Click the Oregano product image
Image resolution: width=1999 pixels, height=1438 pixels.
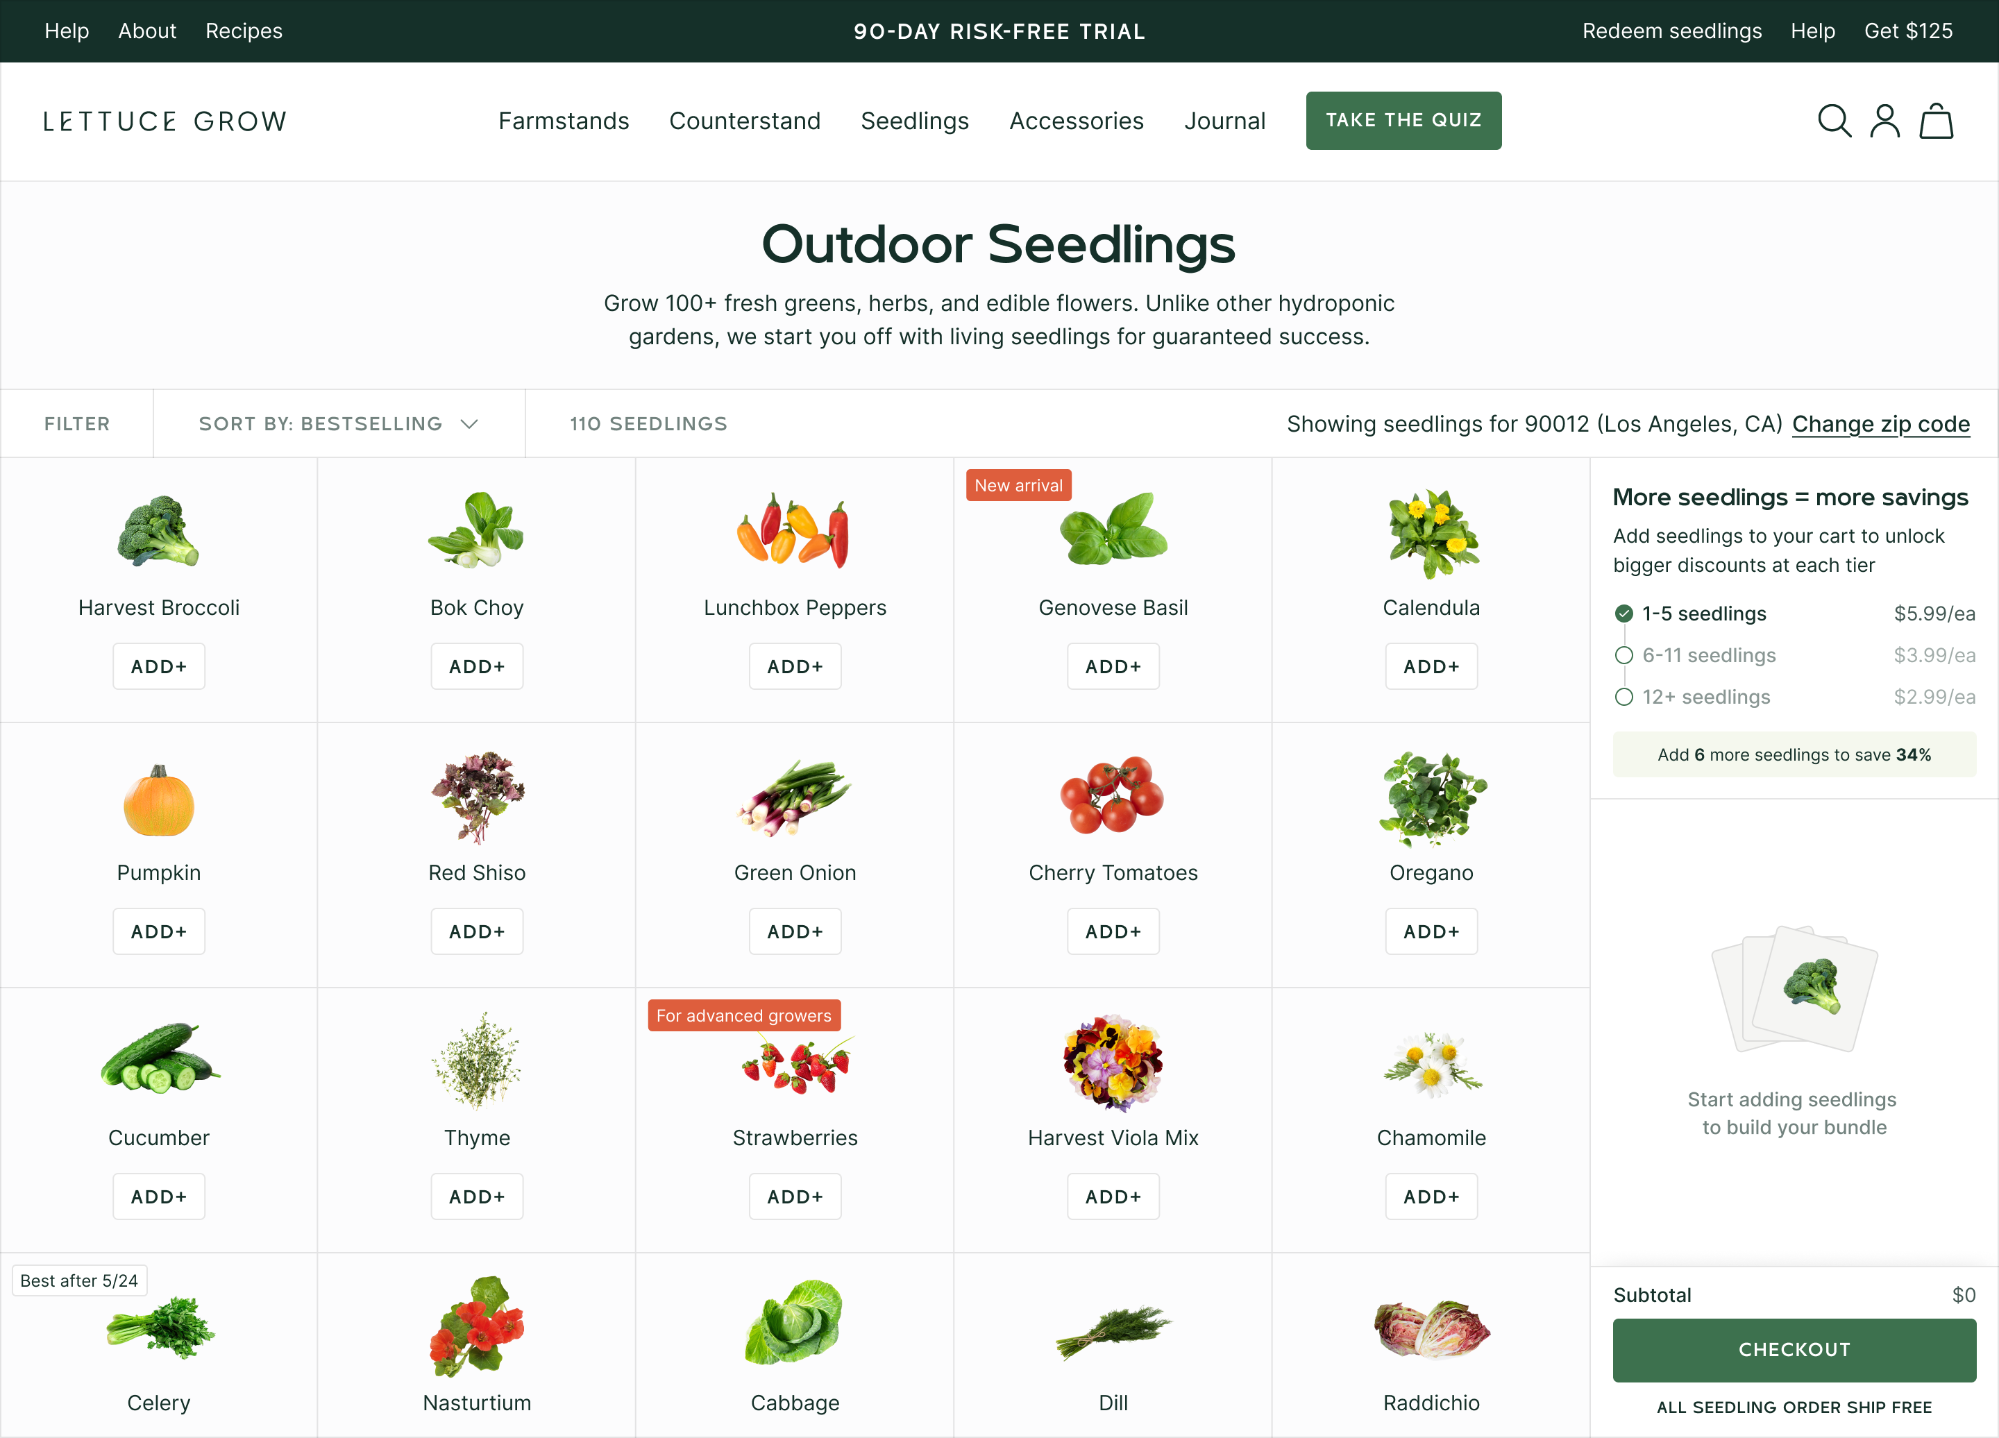[x=1433, y=800]
